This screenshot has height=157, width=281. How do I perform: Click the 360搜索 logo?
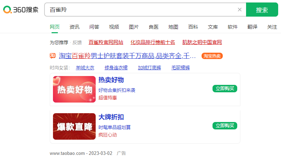coord(20,10)
